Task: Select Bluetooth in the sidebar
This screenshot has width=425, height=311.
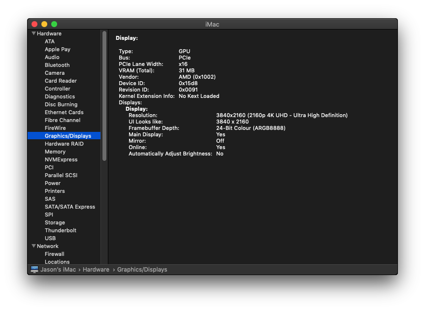Action: pos(57,65)
